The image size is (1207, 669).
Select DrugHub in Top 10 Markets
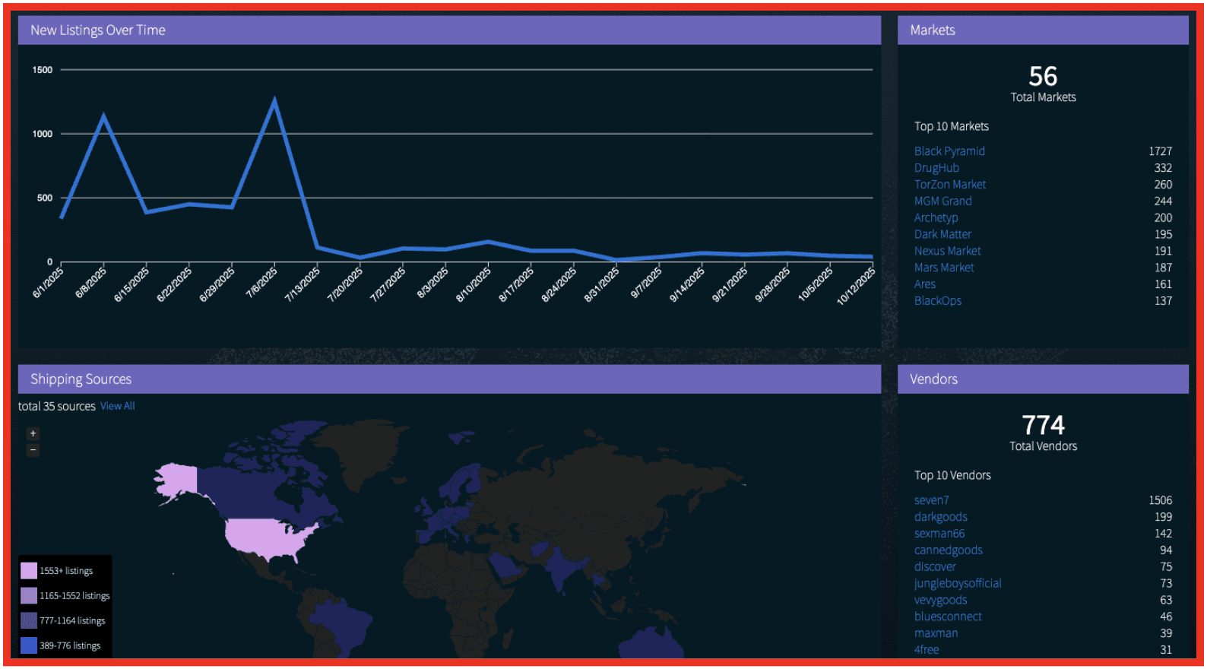(x=936, y=168)
